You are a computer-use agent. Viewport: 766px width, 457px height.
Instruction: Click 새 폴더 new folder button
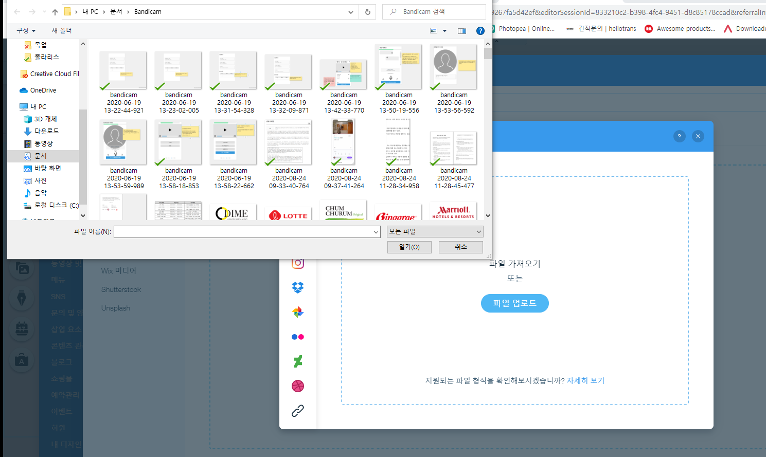click(x=62, y=31)
